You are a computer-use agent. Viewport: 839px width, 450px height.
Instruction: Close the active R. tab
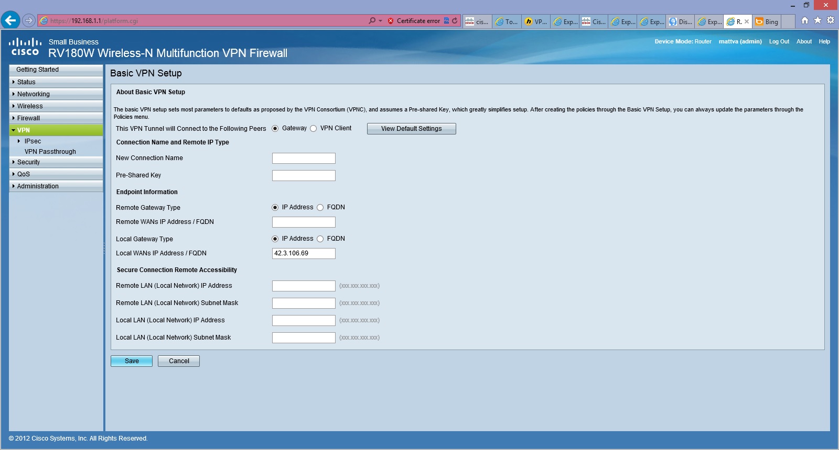coord(747,21)
